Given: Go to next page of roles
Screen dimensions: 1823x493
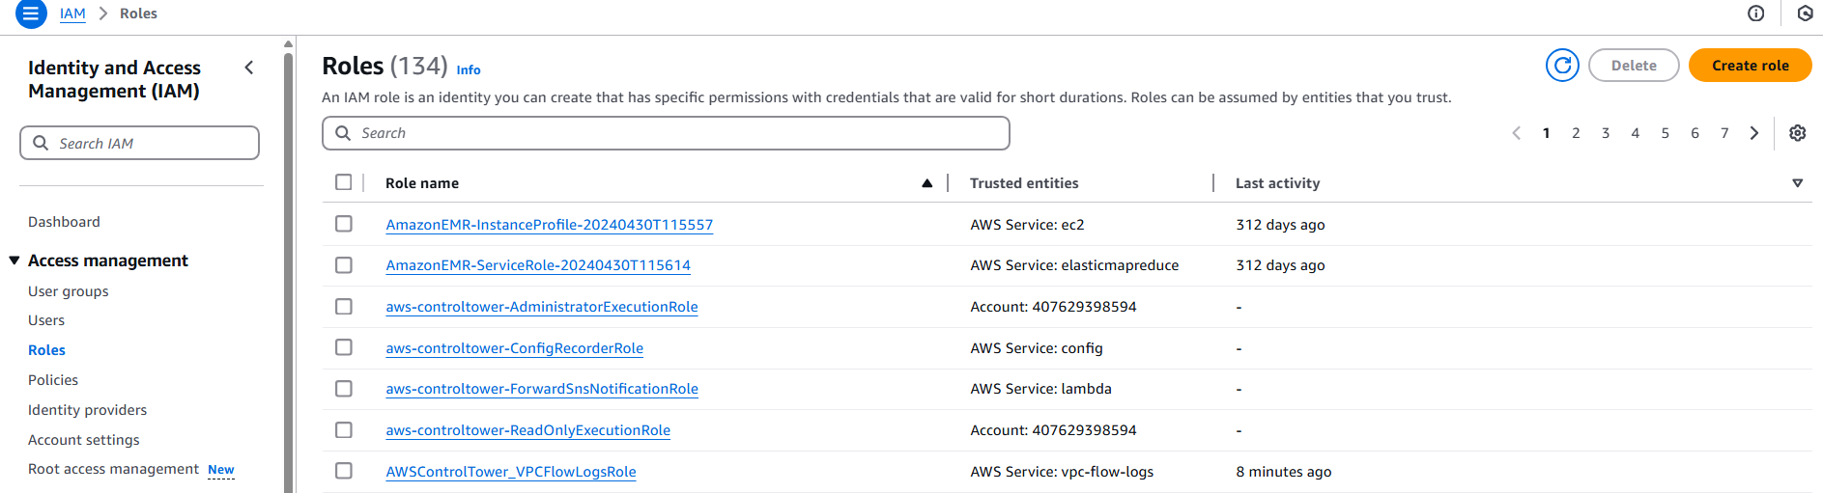Looking at the screenshot, I should click(1754, 133).
